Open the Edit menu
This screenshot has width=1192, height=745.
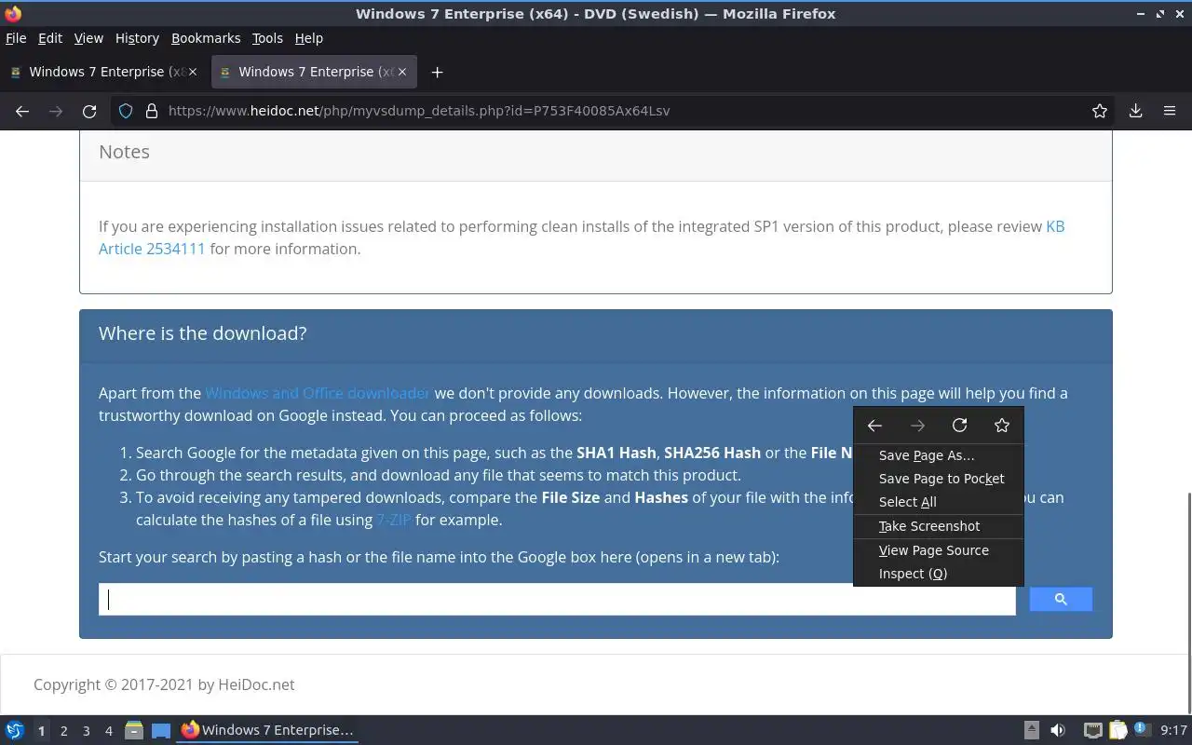pos(50,38)
